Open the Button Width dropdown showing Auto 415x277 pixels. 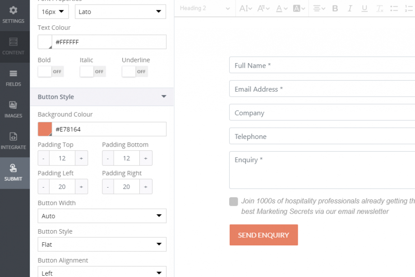coord(101,216)
